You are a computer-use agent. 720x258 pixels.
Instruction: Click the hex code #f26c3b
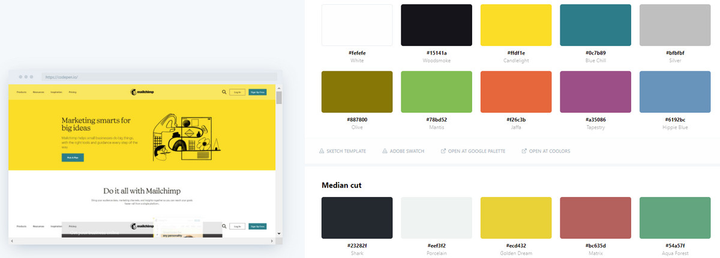516,120
